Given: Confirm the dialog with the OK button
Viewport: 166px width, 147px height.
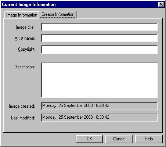Looking at the screenshot, I should (x=89, y=139).
